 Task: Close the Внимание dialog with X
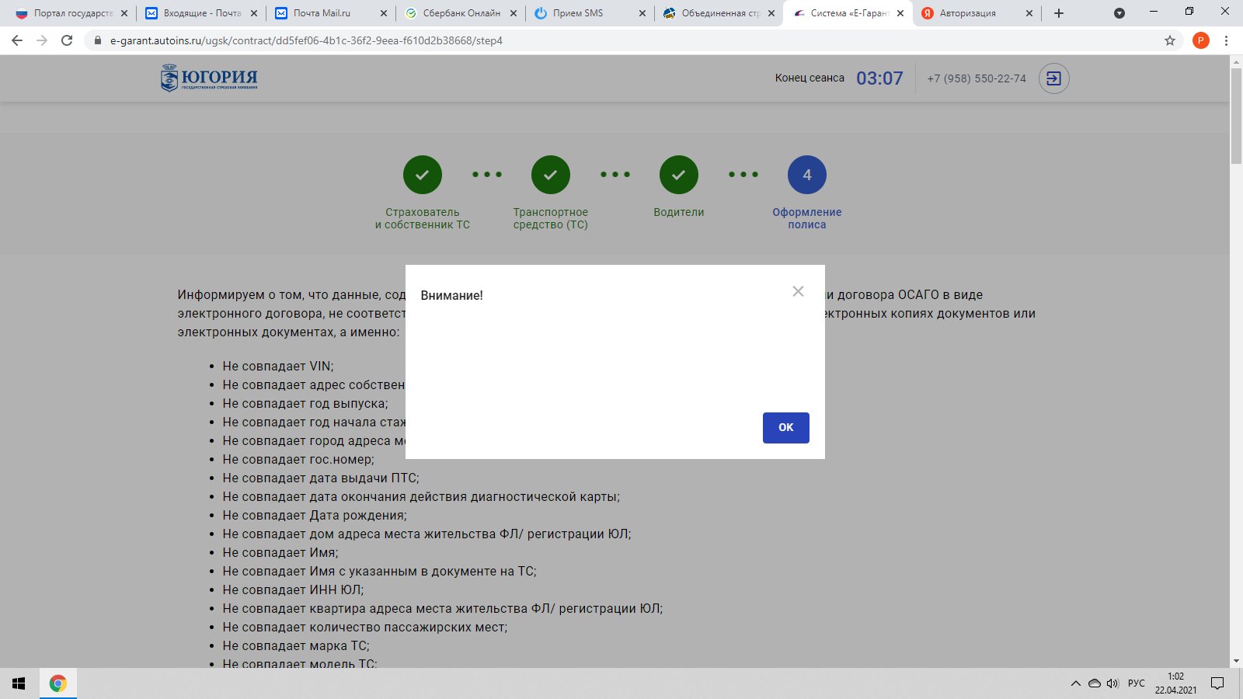coord(798,291)
